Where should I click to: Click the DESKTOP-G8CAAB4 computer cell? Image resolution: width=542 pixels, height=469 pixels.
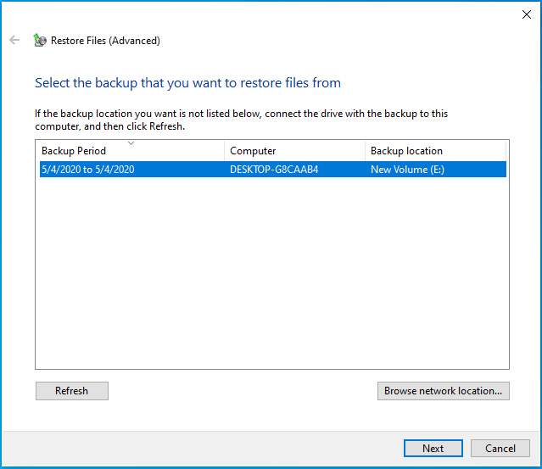pos(274,170)
